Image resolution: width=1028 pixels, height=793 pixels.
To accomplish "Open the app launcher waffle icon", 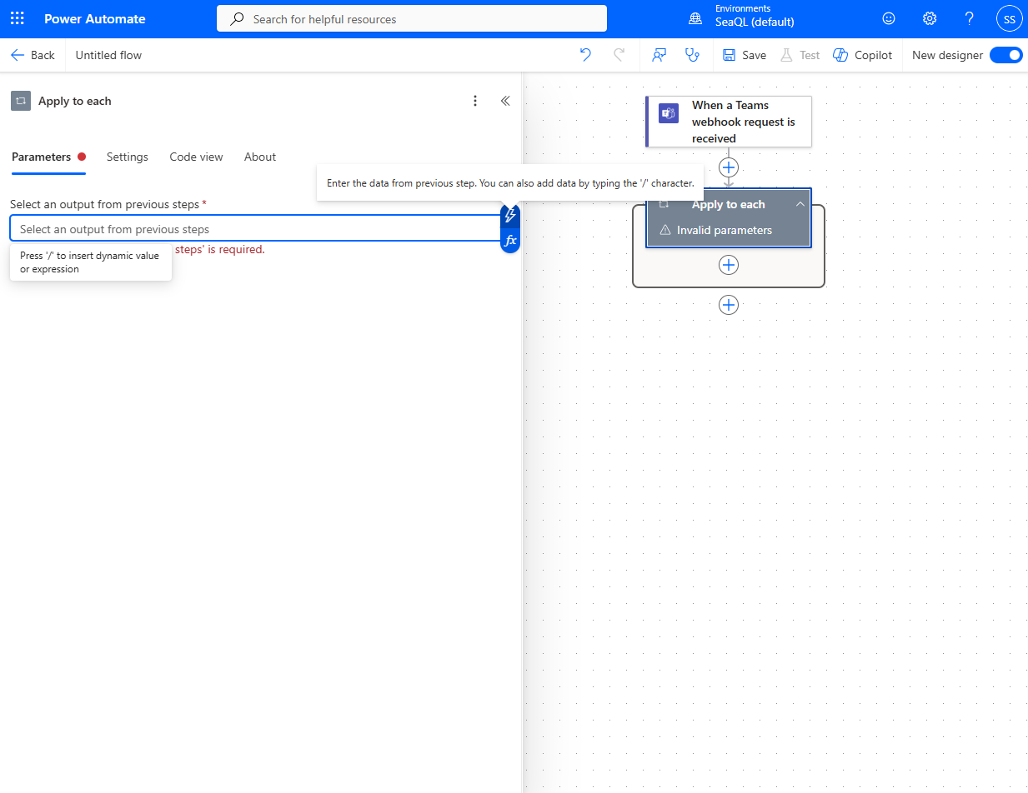I will tap(18, 18).
